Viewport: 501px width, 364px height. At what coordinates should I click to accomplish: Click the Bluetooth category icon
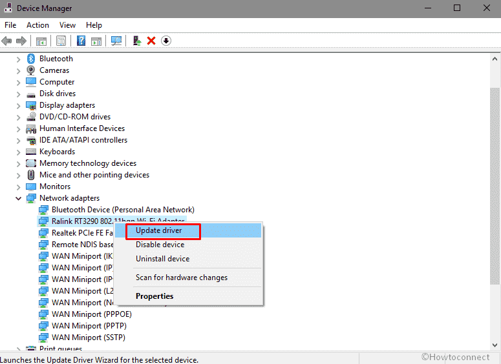click(x=31, y=59)
